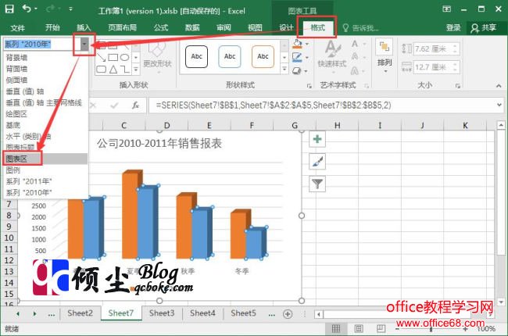This screenshot has width=508, height=336.
Task: Click the insert function fx icon
Action: [x=135, y=105]
